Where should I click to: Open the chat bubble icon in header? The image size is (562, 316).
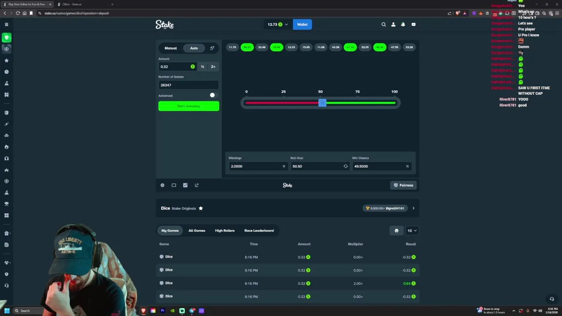(x=413, y=25)
